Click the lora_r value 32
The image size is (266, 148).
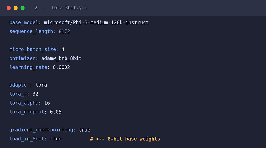(x=35, y=94)
